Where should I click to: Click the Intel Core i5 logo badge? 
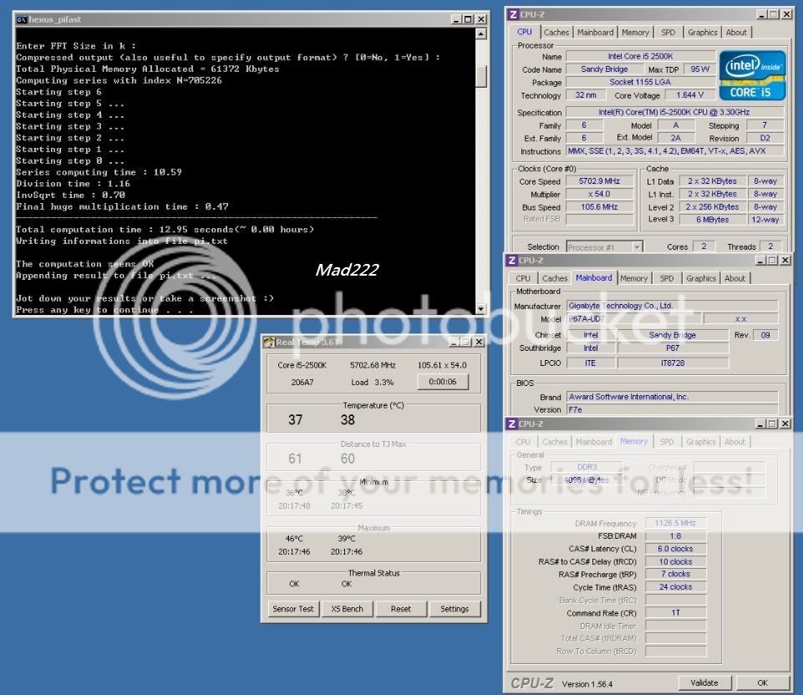pos(752,76)
